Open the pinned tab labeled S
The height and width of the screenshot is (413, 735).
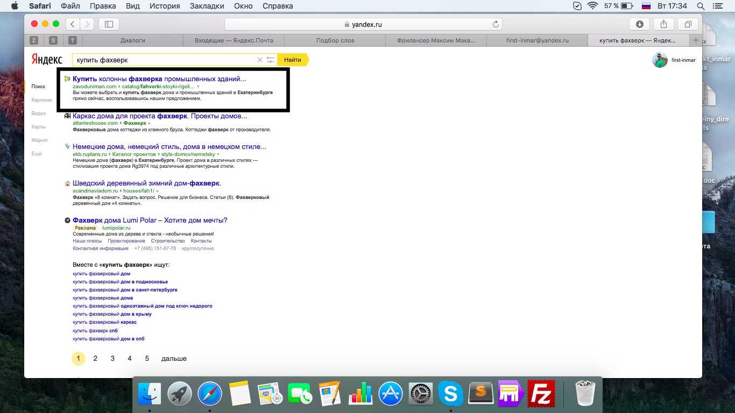(x=53, y=40)
